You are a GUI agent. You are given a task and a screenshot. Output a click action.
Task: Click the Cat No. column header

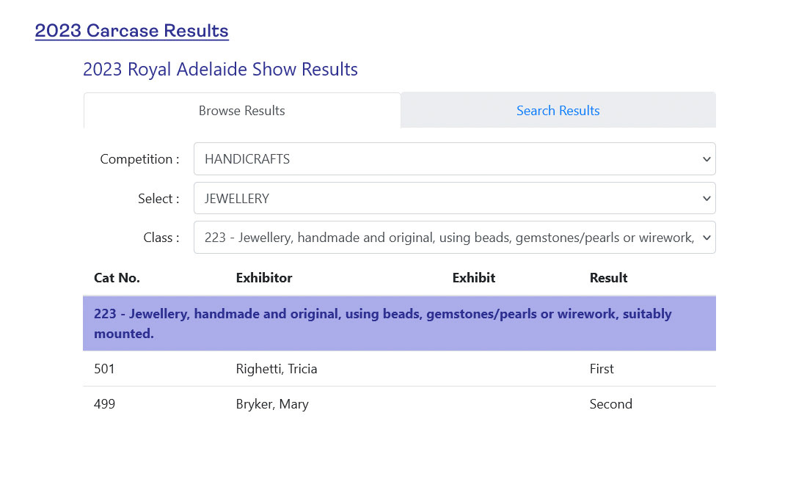click(x=117, y=278)
